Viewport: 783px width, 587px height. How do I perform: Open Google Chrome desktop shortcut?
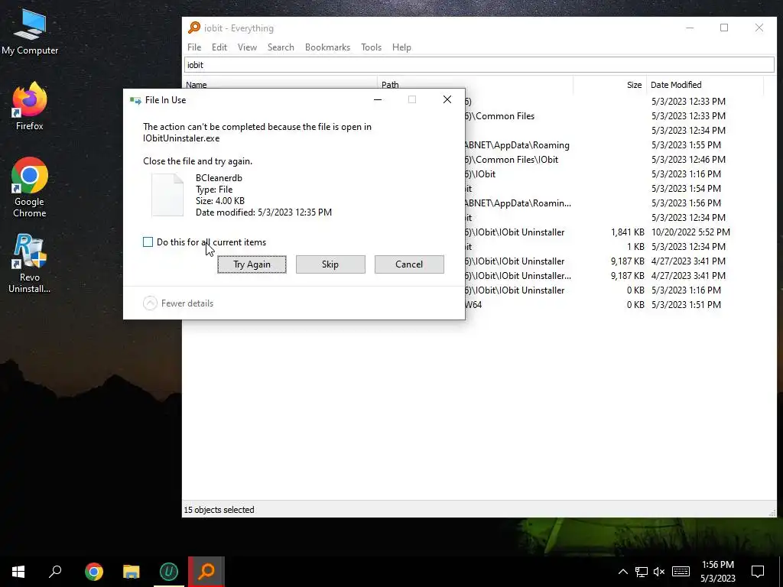tap(30, 187)
